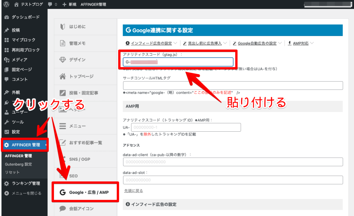This screenshot has width=354, height=216.
Task: Expand the Google自動広告の設定 chevron
Action: tap(280, 43)
